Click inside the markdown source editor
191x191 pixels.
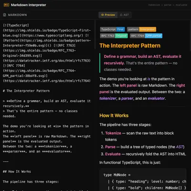pyautogui.click(x=47, y=105)
